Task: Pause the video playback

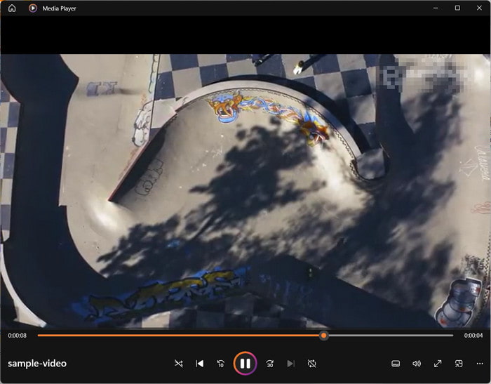Action: pyautogui.click(x=245, y=363)
